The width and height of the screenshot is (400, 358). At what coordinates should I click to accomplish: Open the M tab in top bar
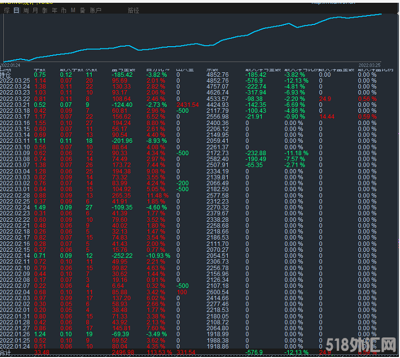(x=73, y=11)
